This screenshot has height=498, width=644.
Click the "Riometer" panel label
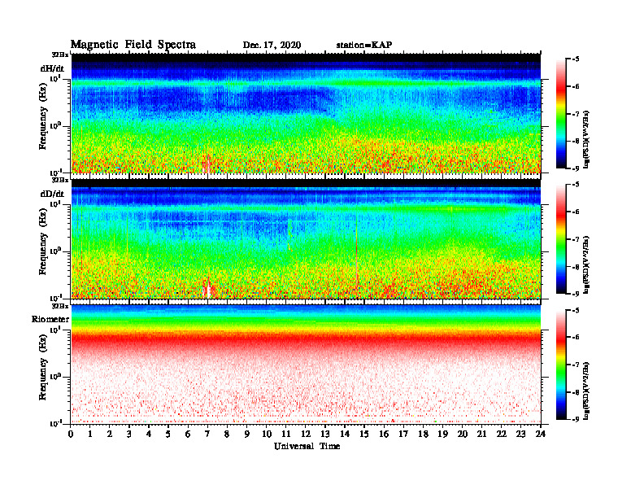point(50,319)
